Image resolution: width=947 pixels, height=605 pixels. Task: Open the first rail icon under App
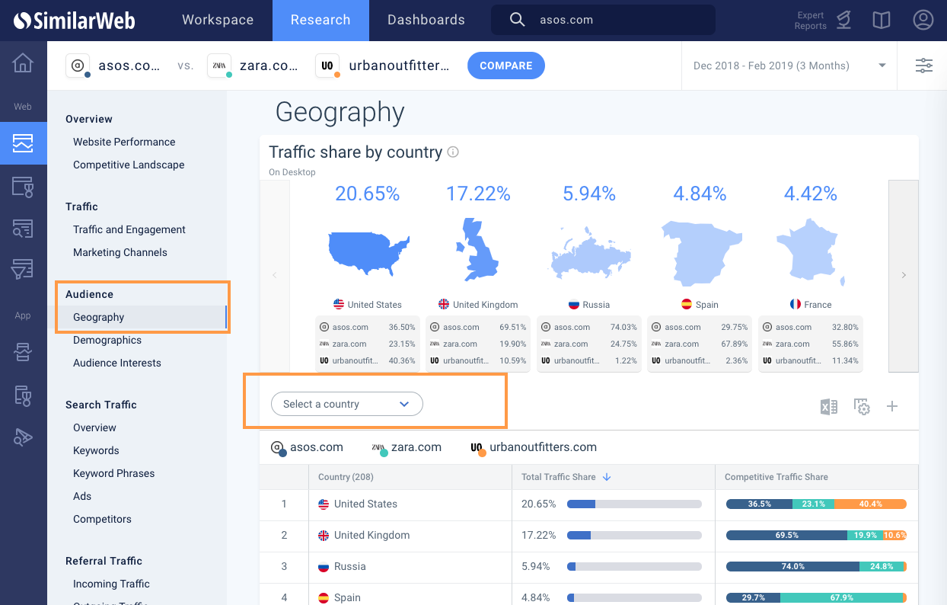(x=23, y=352)
